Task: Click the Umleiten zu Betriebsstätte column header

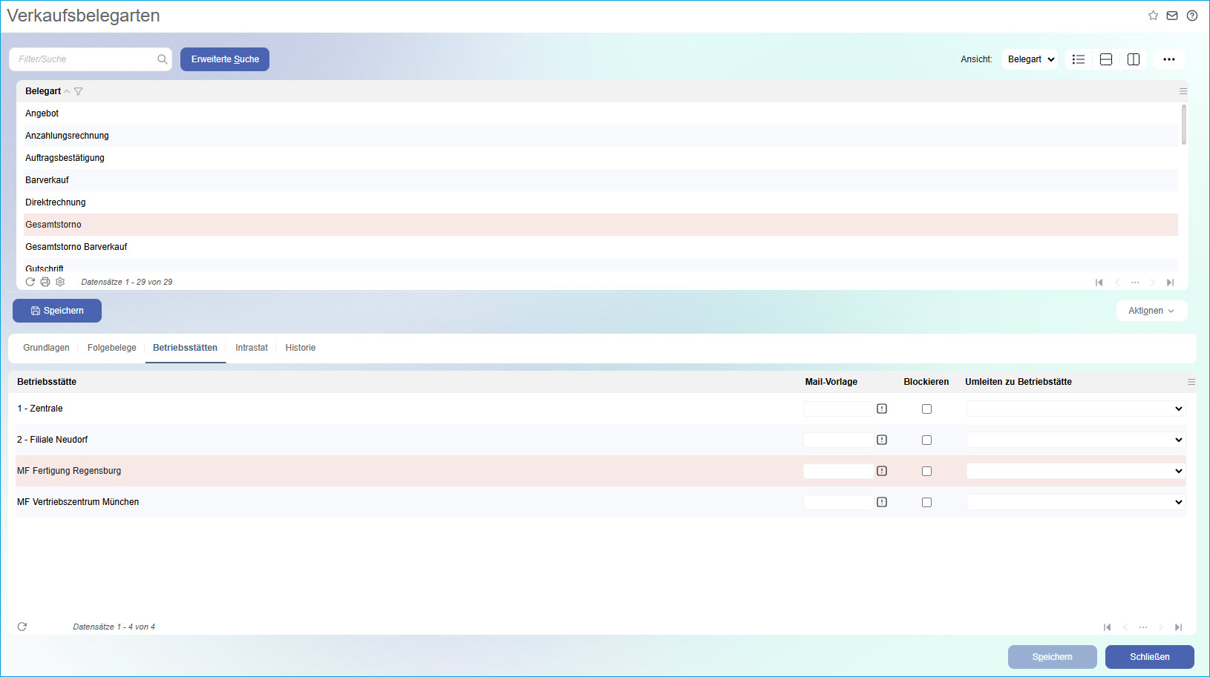Action: [x=1018, y=382]
